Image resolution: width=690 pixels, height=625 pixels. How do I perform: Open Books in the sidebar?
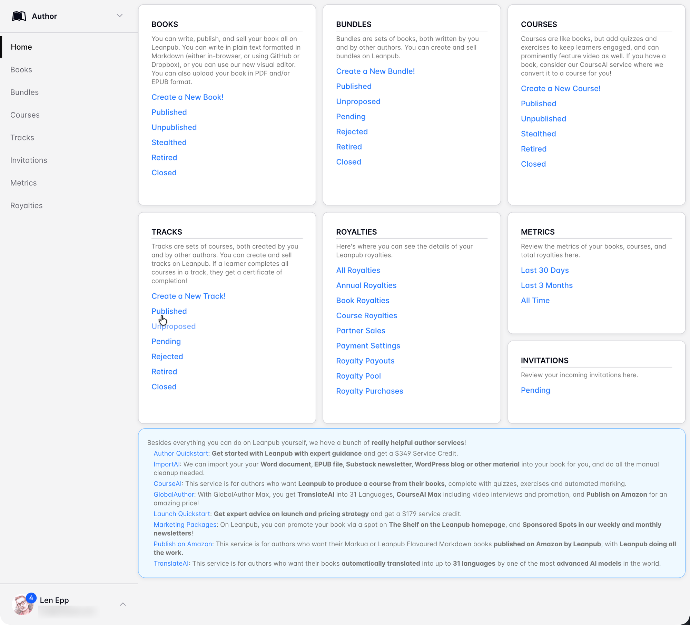click(21, 70)
